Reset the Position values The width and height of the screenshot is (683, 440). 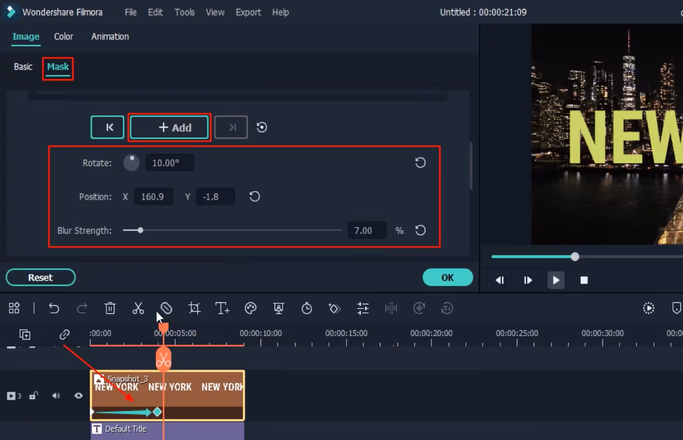(255, 197)
